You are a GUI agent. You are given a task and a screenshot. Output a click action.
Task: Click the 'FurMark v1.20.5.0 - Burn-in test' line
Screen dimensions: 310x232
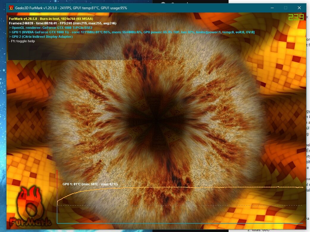pos(51,19)
